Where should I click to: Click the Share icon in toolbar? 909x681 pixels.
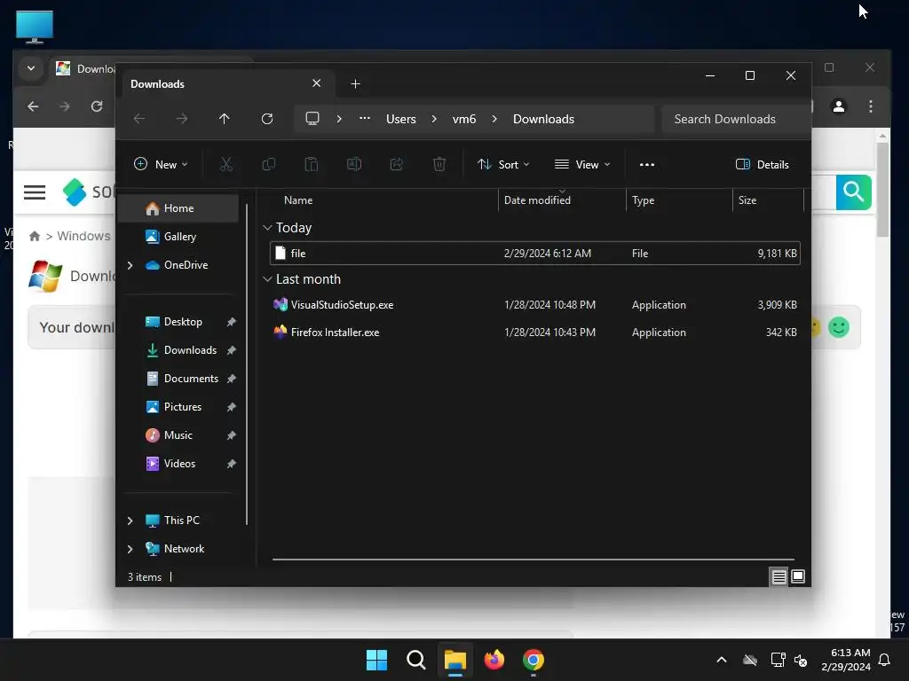[x=397, y=164]
